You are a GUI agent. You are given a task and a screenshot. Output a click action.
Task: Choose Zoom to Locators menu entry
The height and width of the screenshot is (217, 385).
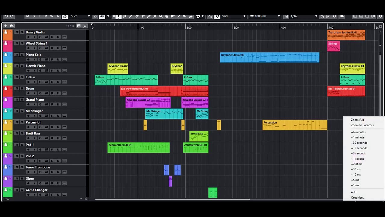(362, 125)
